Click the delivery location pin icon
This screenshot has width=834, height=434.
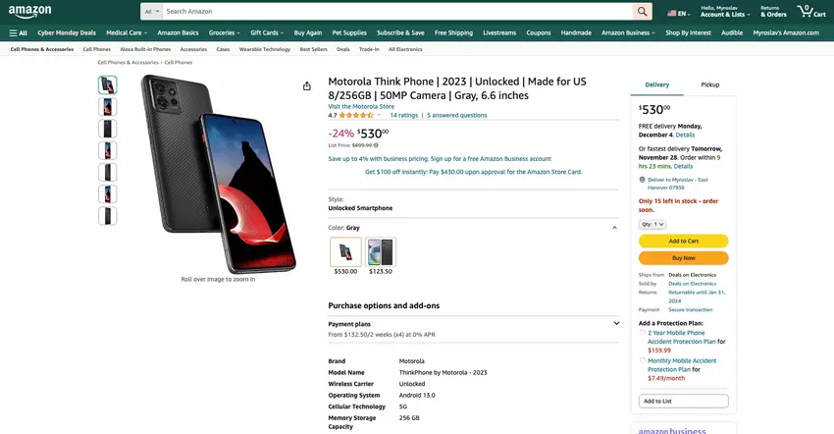[642, 180]
